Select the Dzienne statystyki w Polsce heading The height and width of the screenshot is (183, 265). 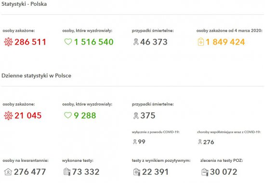[x=36, y=75]
